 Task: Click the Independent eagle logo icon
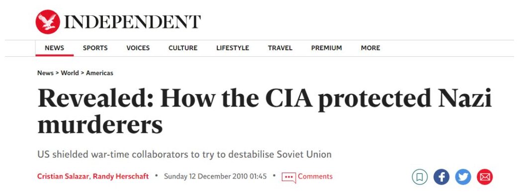(x=48, y=22)
